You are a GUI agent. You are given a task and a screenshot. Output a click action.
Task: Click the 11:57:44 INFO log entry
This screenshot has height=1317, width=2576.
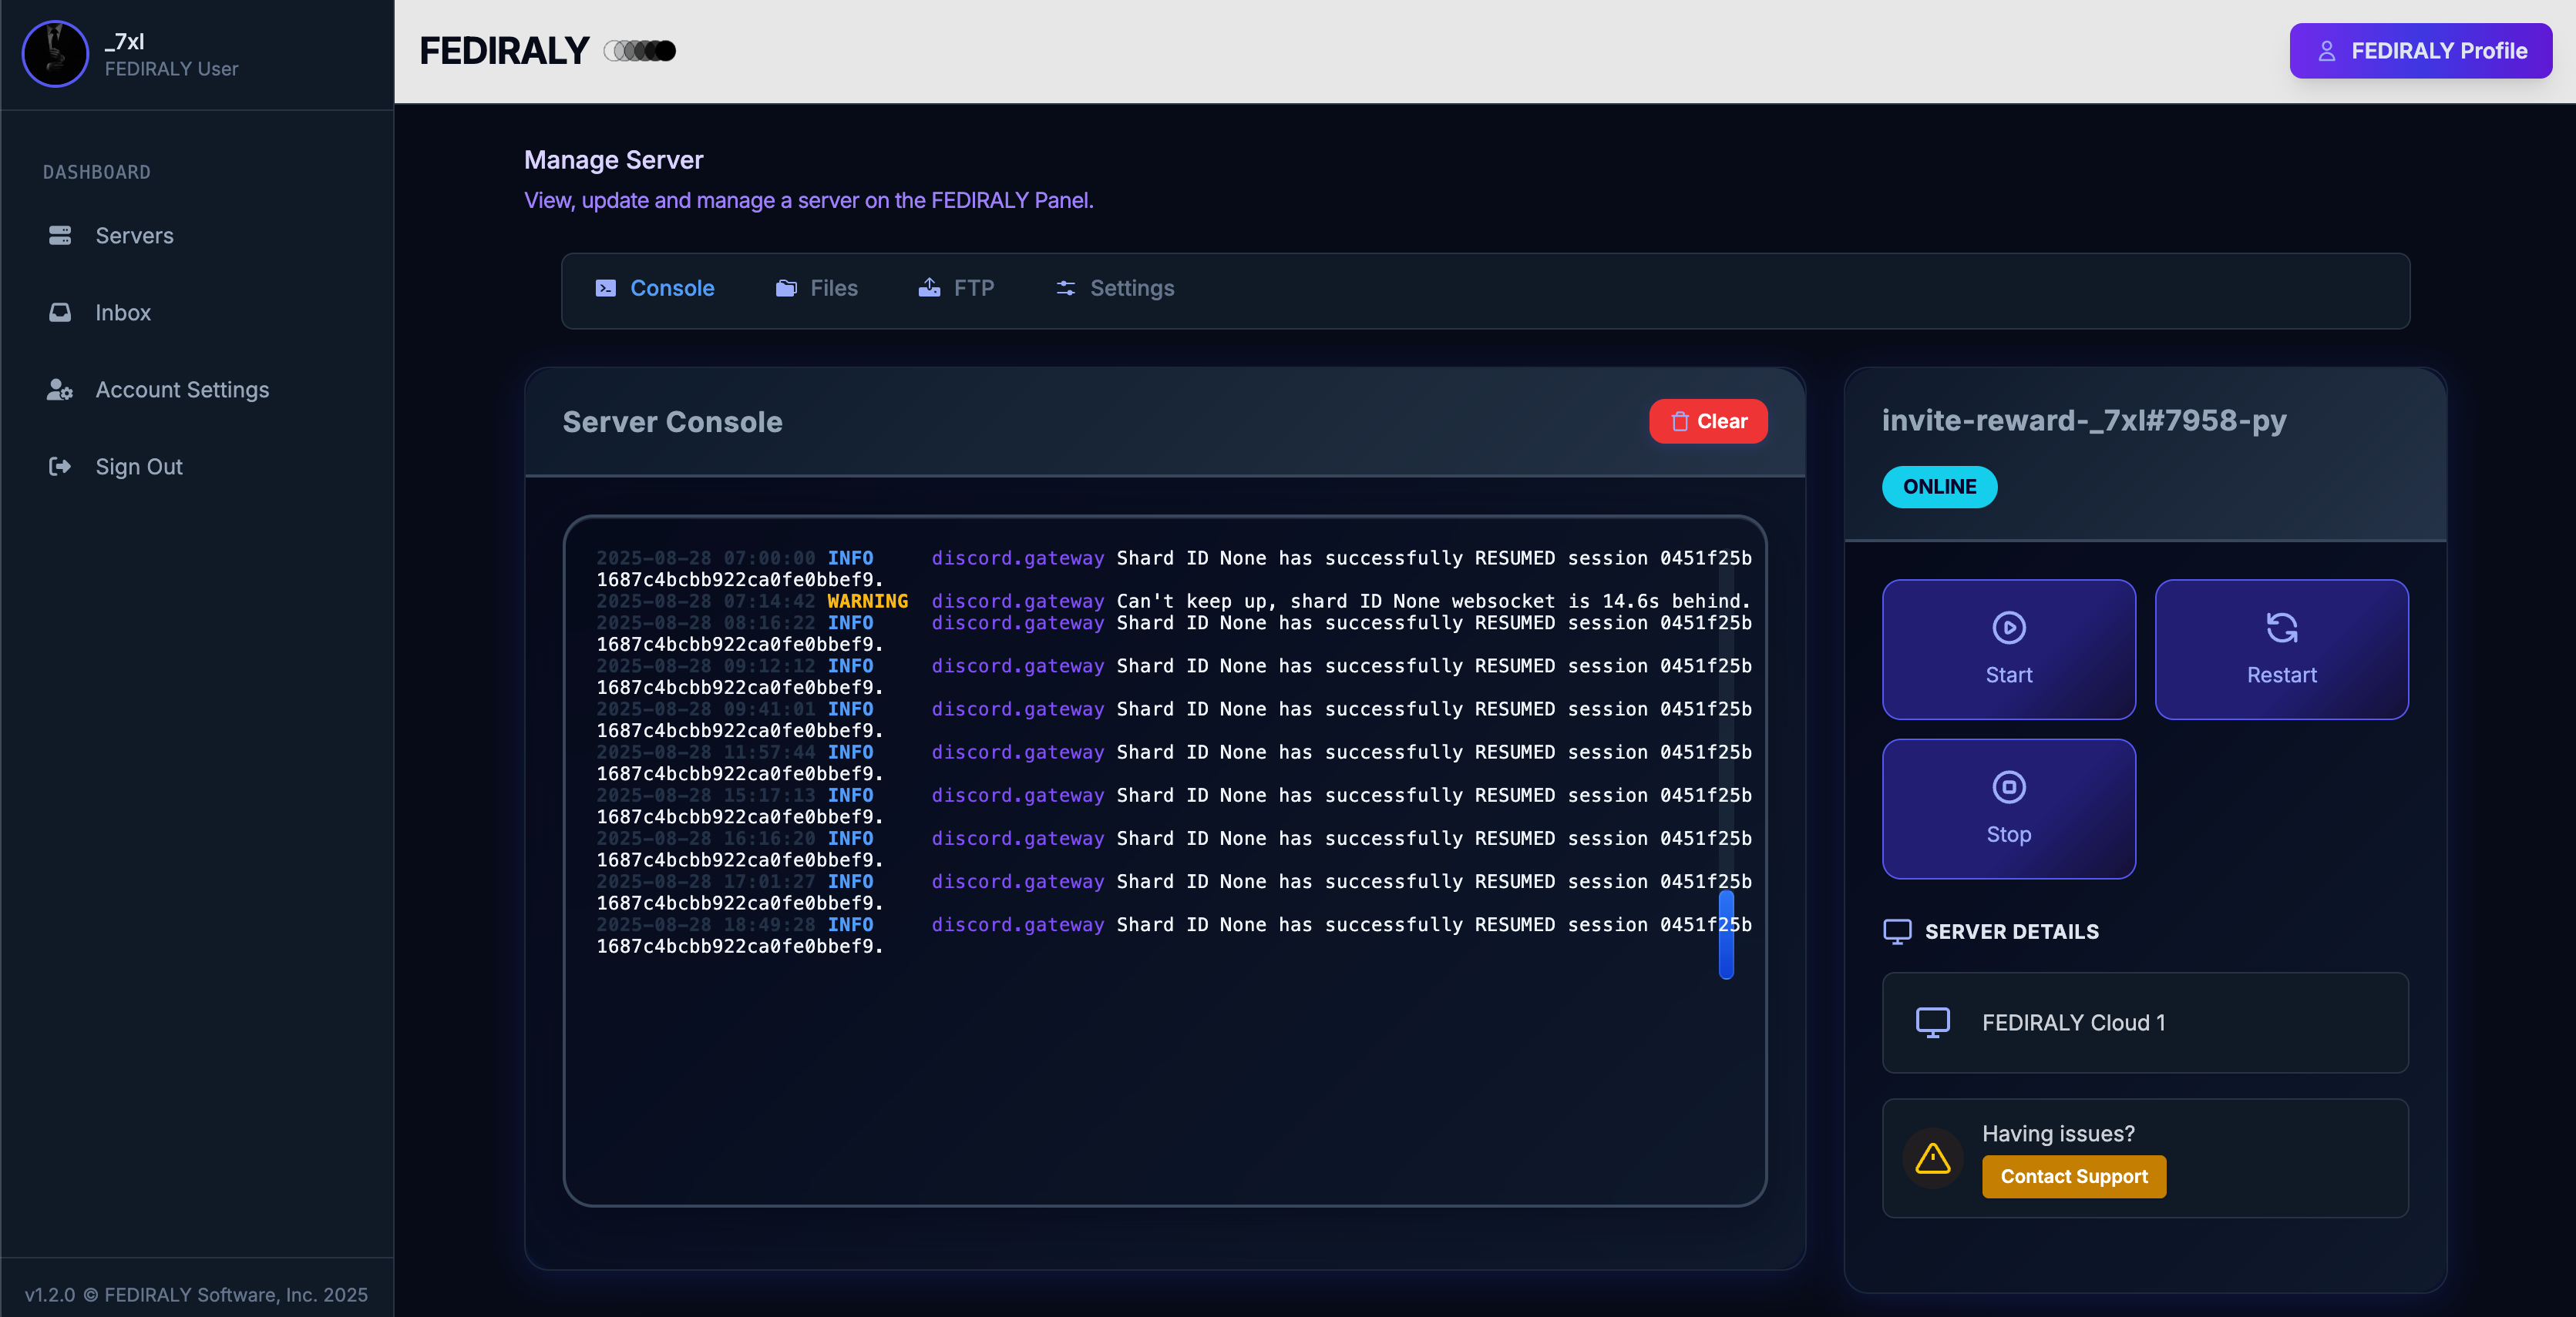click(1174, 762)
